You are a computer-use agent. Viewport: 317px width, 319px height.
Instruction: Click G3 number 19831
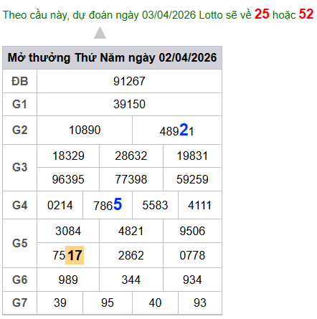tap(192, 156)
